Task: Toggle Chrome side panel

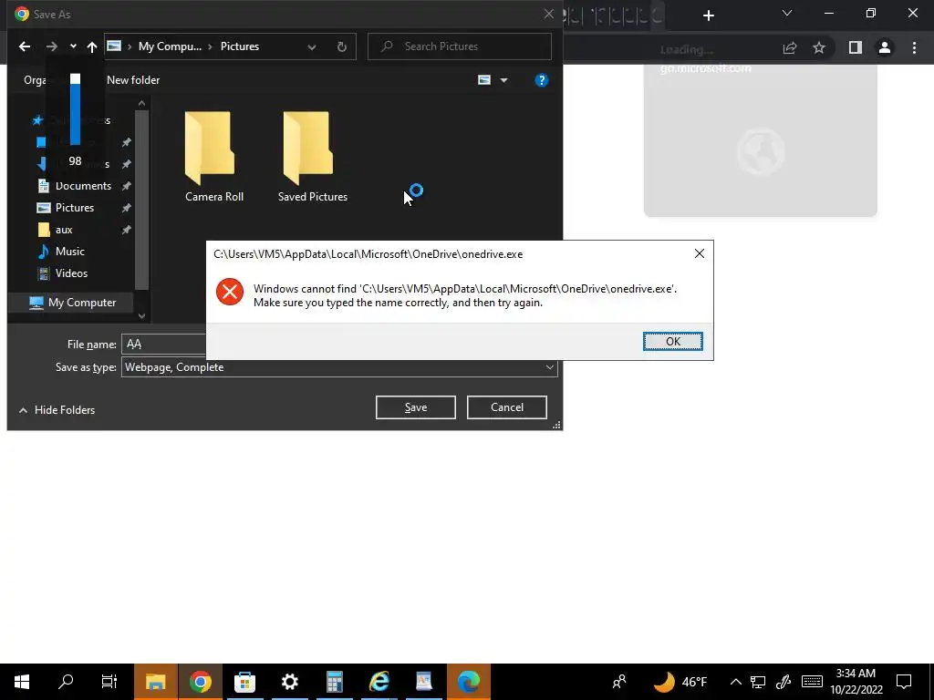Action: pyautogui.click(x=856, y=47)
